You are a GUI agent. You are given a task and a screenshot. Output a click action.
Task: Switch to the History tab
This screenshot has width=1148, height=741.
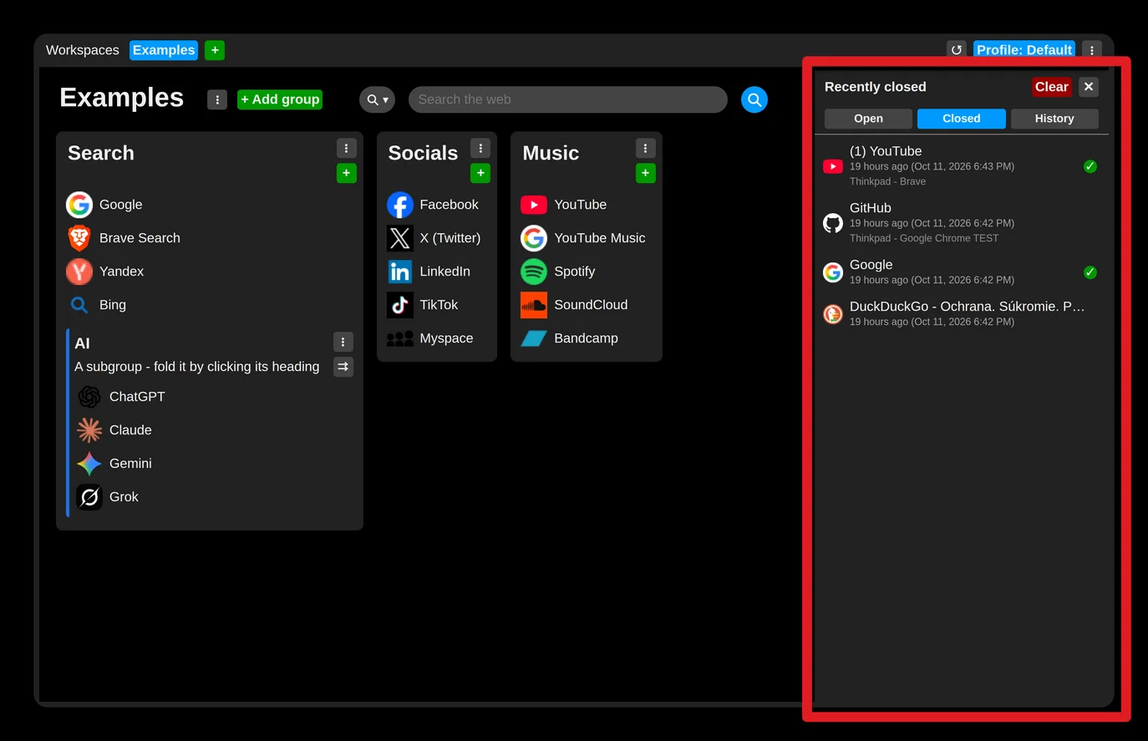1054,119
